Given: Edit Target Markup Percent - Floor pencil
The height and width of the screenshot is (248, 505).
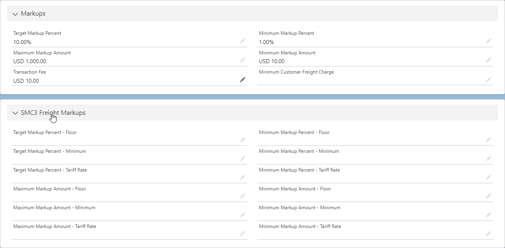Looking at the screenshot, I should [x=243, y=140].
